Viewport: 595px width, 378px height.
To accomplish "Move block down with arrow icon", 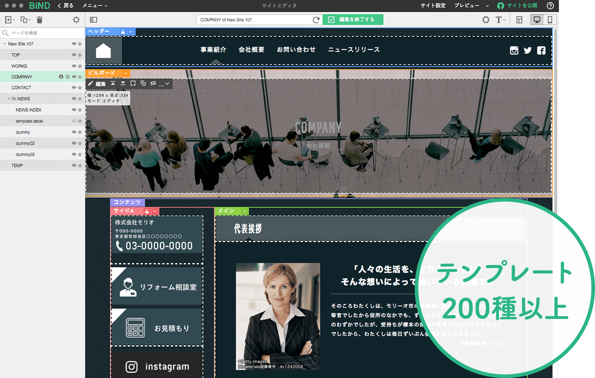I will (x=123, y=83).
